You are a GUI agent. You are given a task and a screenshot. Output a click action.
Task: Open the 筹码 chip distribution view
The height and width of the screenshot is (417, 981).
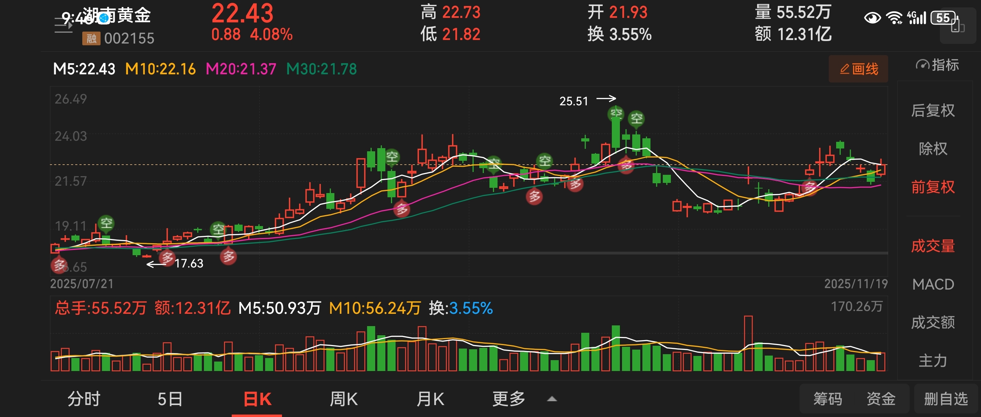[828, 399]
